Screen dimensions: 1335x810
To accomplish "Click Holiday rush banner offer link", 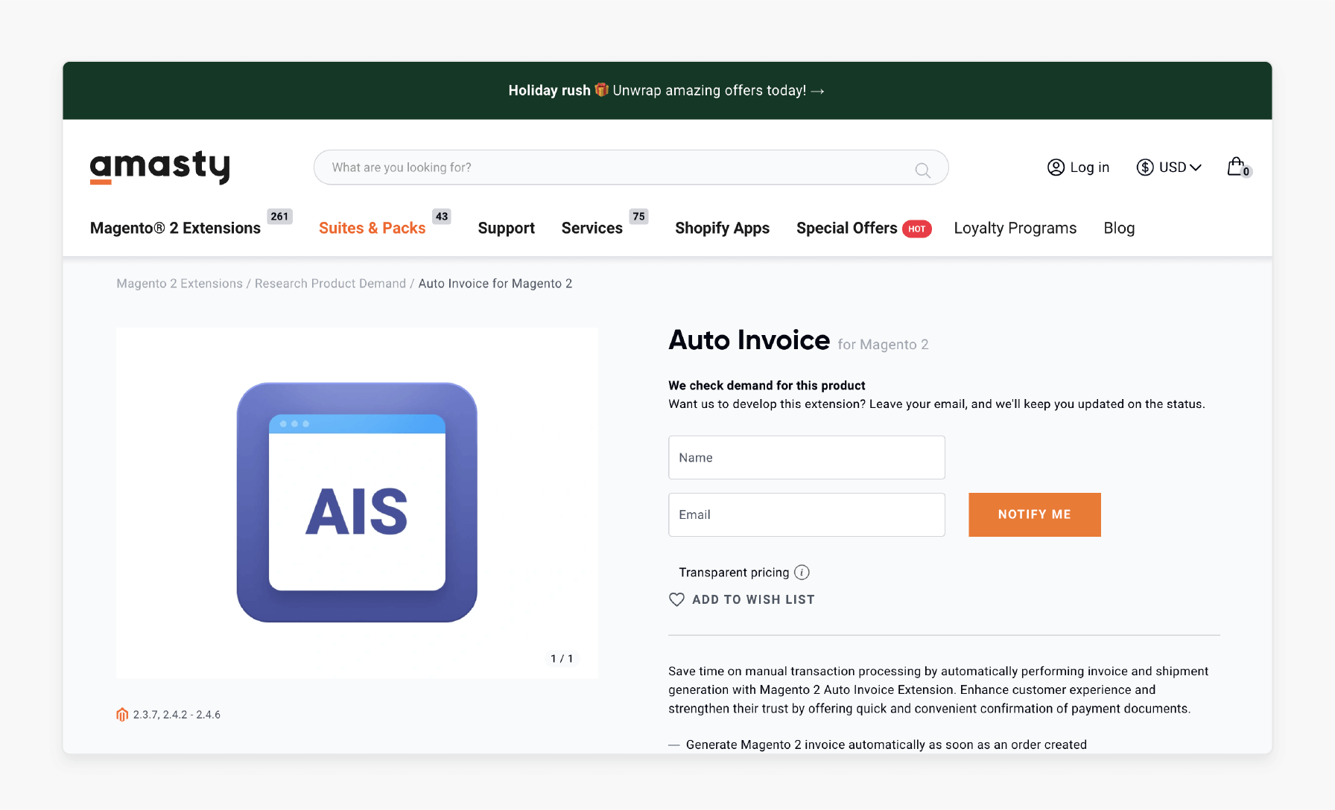I will 667,90.
